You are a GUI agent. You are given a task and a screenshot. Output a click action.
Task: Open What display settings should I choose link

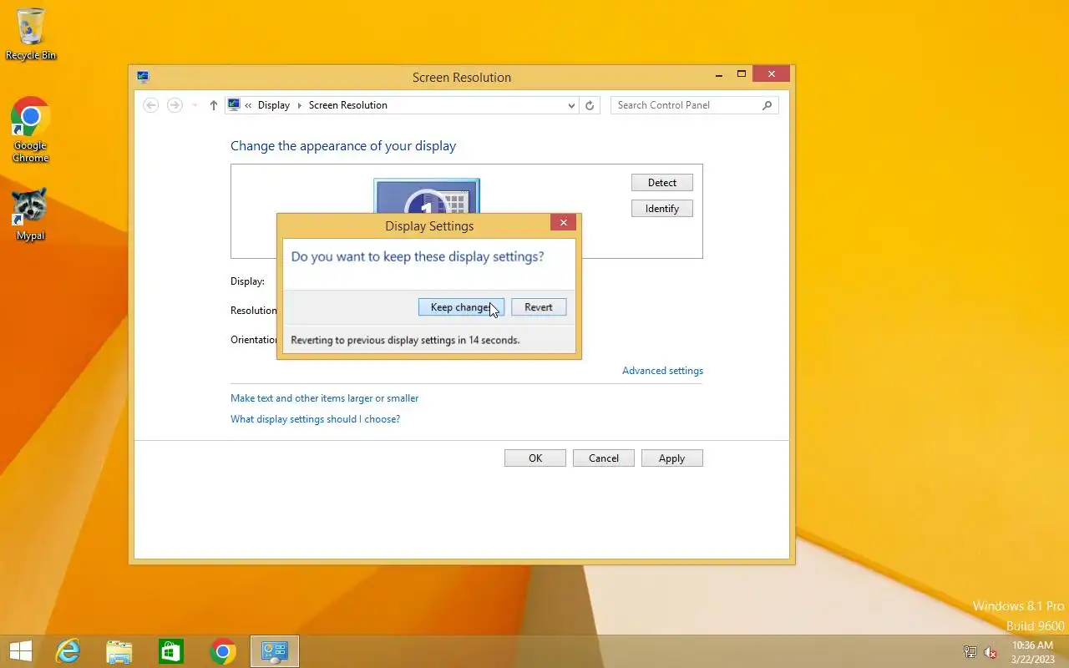[x=316, y=419]
